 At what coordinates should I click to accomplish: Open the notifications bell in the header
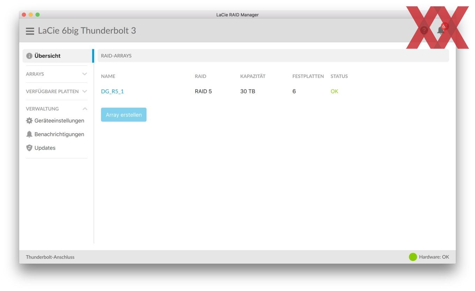coord(441,30)
